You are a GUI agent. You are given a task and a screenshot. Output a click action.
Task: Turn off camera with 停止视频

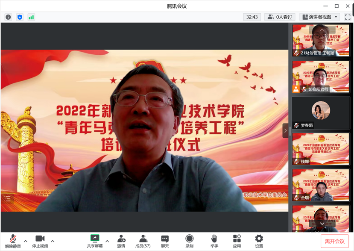(x=40, y=241)
